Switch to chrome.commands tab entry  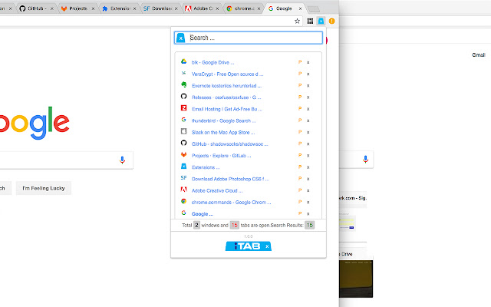(231, 202)
